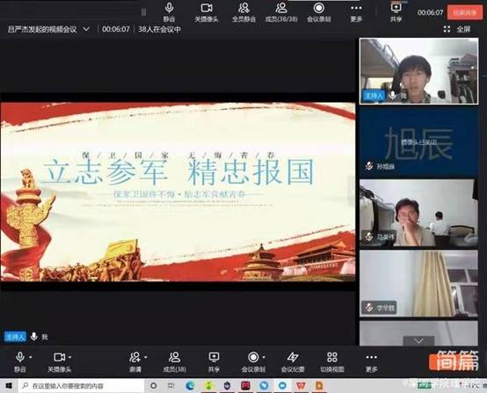Open 成员(38) in the bottom toolbar
Viewport: 487px width, 393px height.
174,361
